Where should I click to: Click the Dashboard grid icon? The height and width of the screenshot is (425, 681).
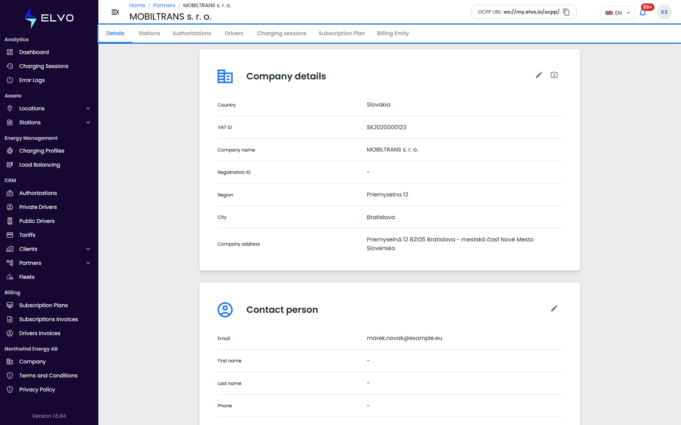(x=10, y=52)
